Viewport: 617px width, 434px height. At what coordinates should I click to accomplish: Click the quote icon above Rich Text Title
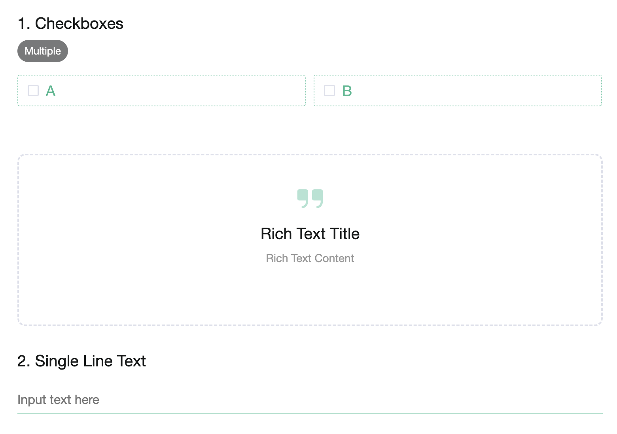[310, 198]
